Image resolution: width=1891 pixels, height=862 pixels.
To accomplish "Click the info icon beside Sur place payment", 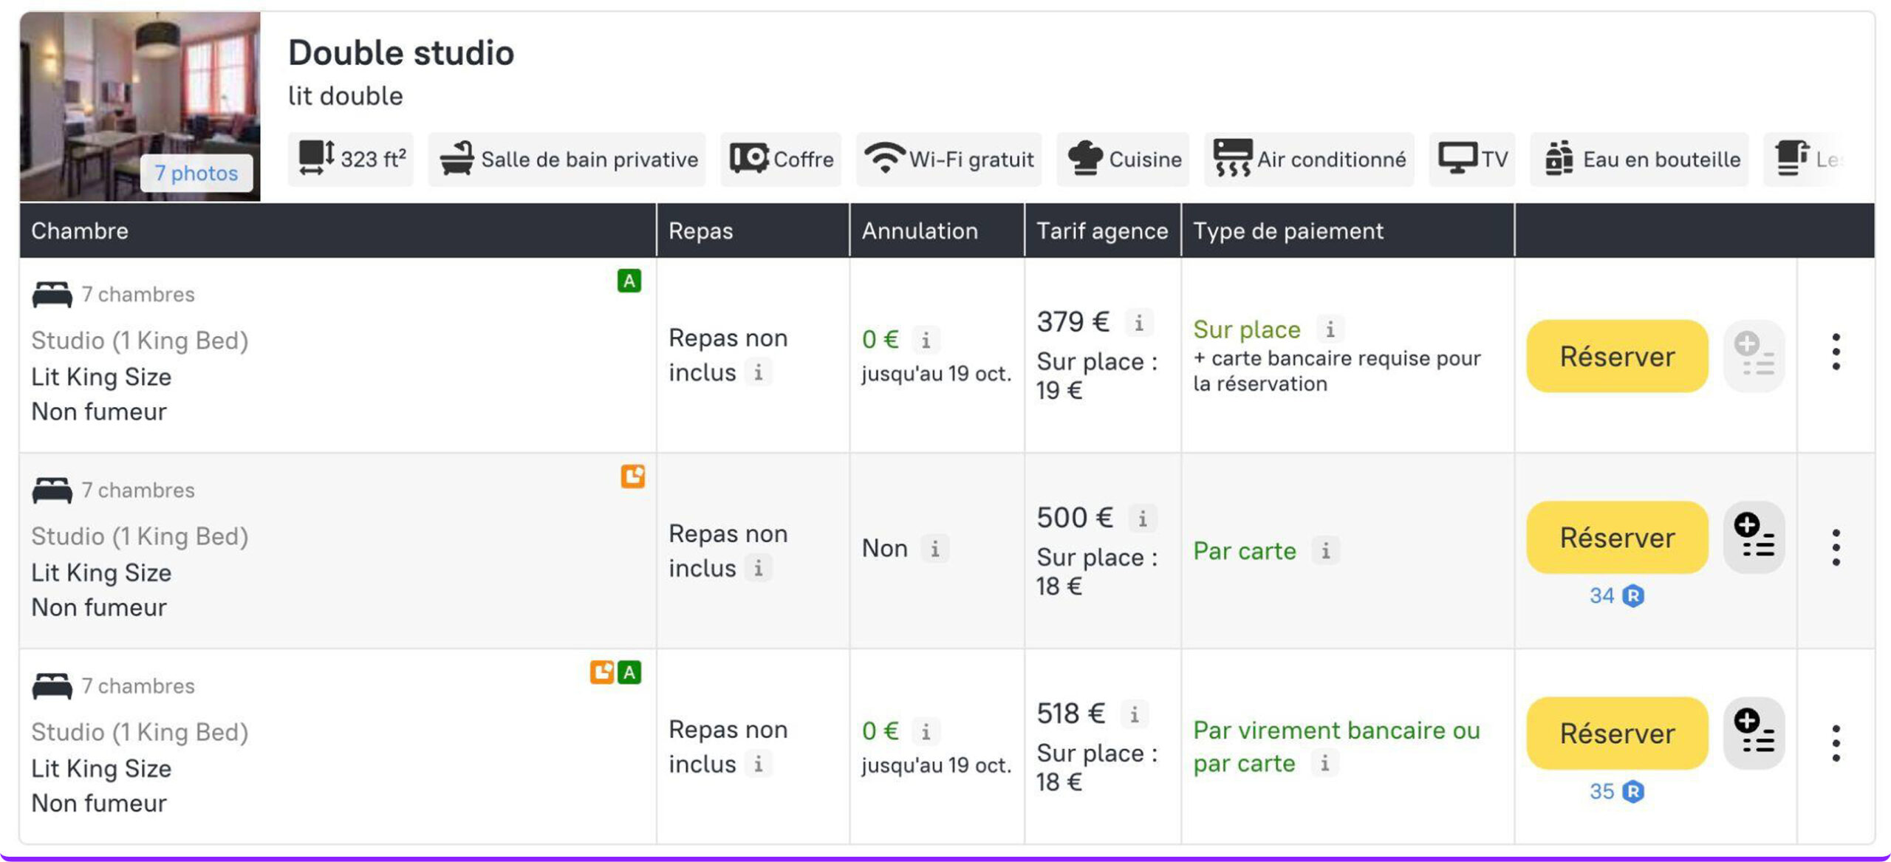I will pos(1330,329).
